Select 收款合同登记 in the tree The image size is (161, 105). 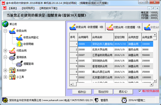31,37
